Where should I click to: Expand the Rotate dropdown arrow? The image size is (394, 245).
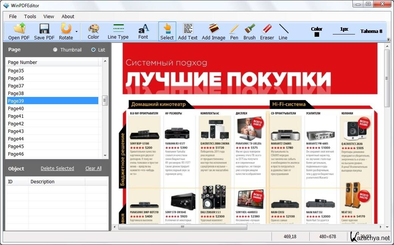[76, 32]
